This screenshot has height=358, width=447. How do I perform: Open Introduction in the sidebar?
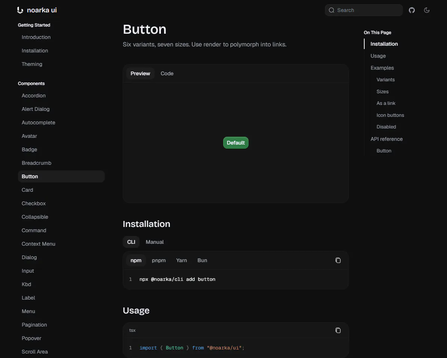(36, 37)
